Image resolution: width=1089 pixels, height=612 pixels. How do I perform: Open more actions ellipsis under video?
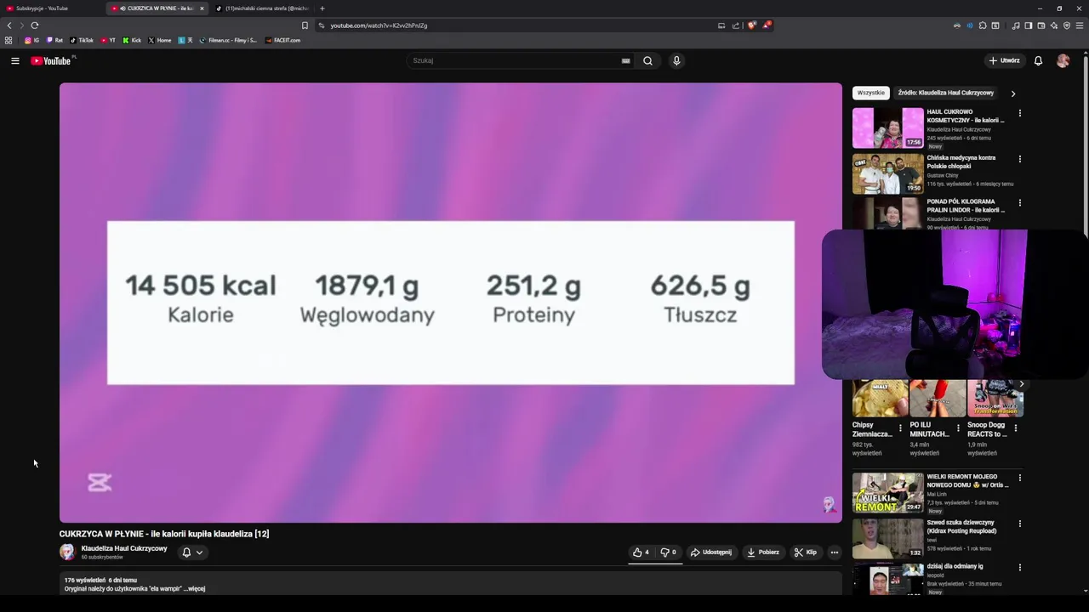834,552
